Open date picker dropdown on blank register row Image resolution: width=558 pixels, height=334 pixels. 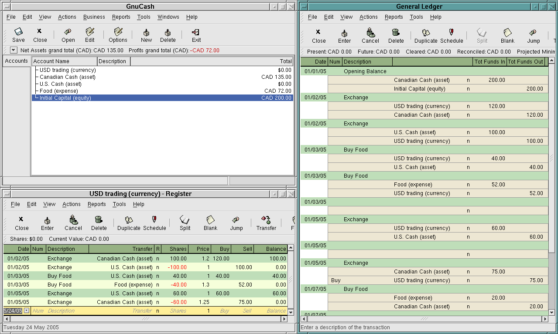tap(27, 310)
